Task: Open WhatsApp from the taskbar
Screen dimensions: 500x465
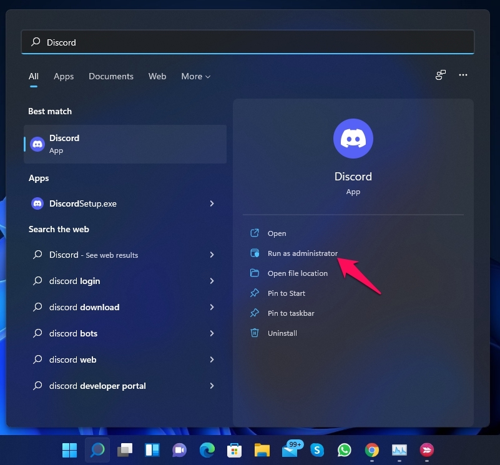Action: (x=344, y=449)
